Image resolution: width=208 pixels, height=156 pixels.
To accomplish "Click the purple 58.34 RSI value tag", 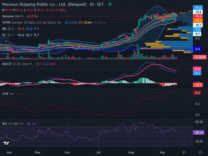I will [x=199, y=133].
